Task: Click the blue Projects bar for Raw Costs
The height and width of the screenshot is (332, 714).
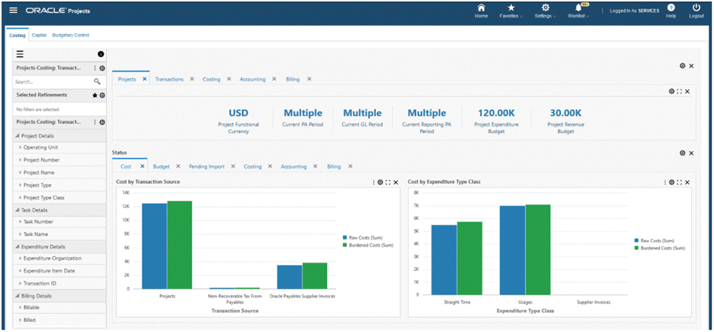Action: pyautogui.click(x=154, y=245)
